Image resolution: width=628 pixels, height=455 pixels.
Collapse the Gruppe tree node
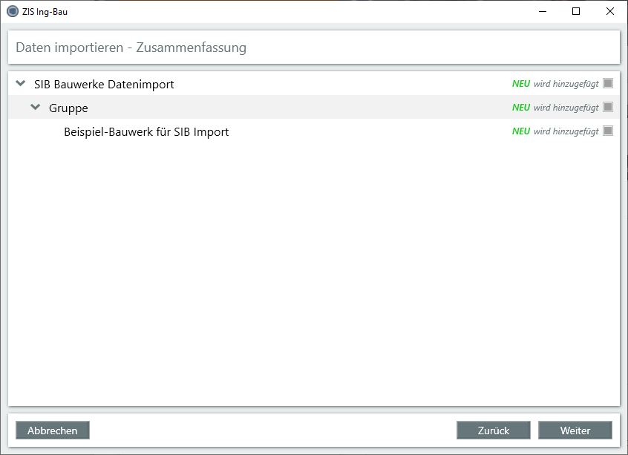point(35,107)
